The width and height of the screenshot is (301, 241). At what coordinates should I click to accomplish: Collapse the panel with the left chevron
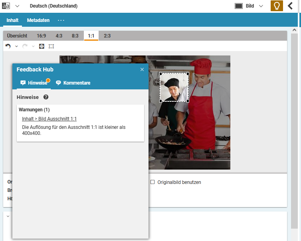tap(290, 6)
